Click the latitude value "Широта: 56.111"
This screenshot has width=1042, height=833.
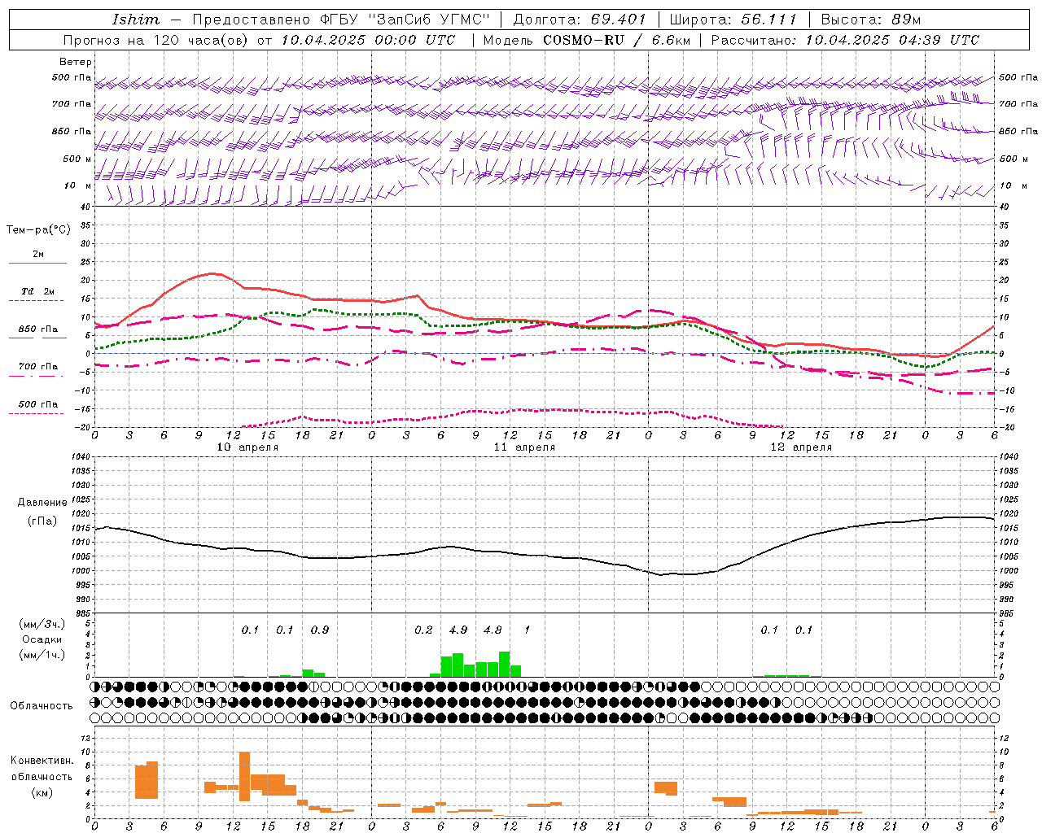pyautogui.click(x=733, y=19)
